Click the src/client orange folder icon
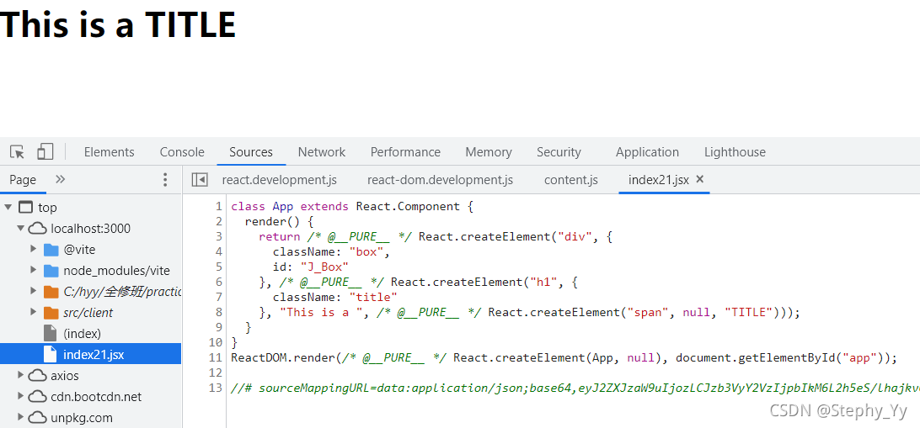This screenshot has height=428, width=920. pyautogui.click(x=51, y=313)
